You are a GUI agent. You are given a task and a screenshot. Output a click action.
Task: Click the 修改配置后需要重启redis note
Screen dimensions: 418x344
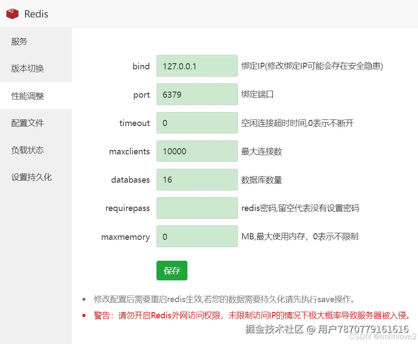pyautogui.click(x=224, y=299)
